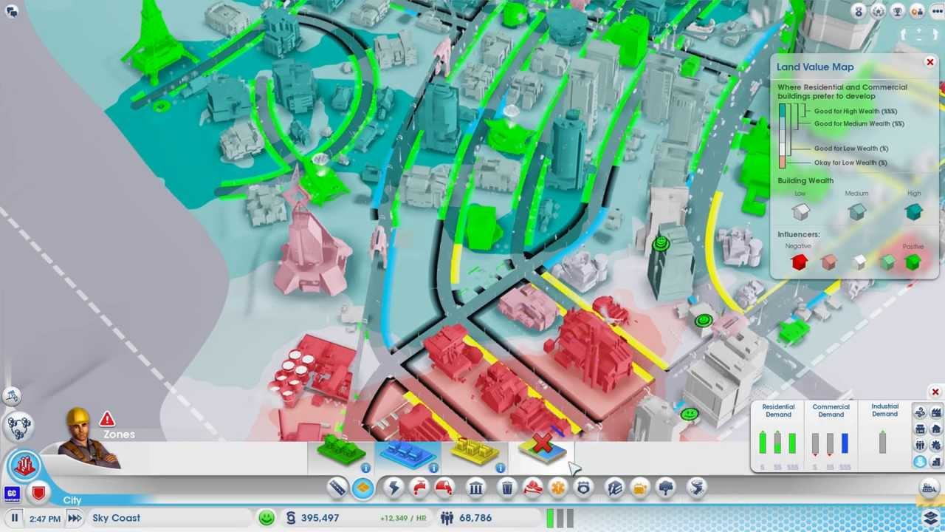Click the fast-forward speed button
This screenshot has height=532, width=945.
tap(75, 517)
